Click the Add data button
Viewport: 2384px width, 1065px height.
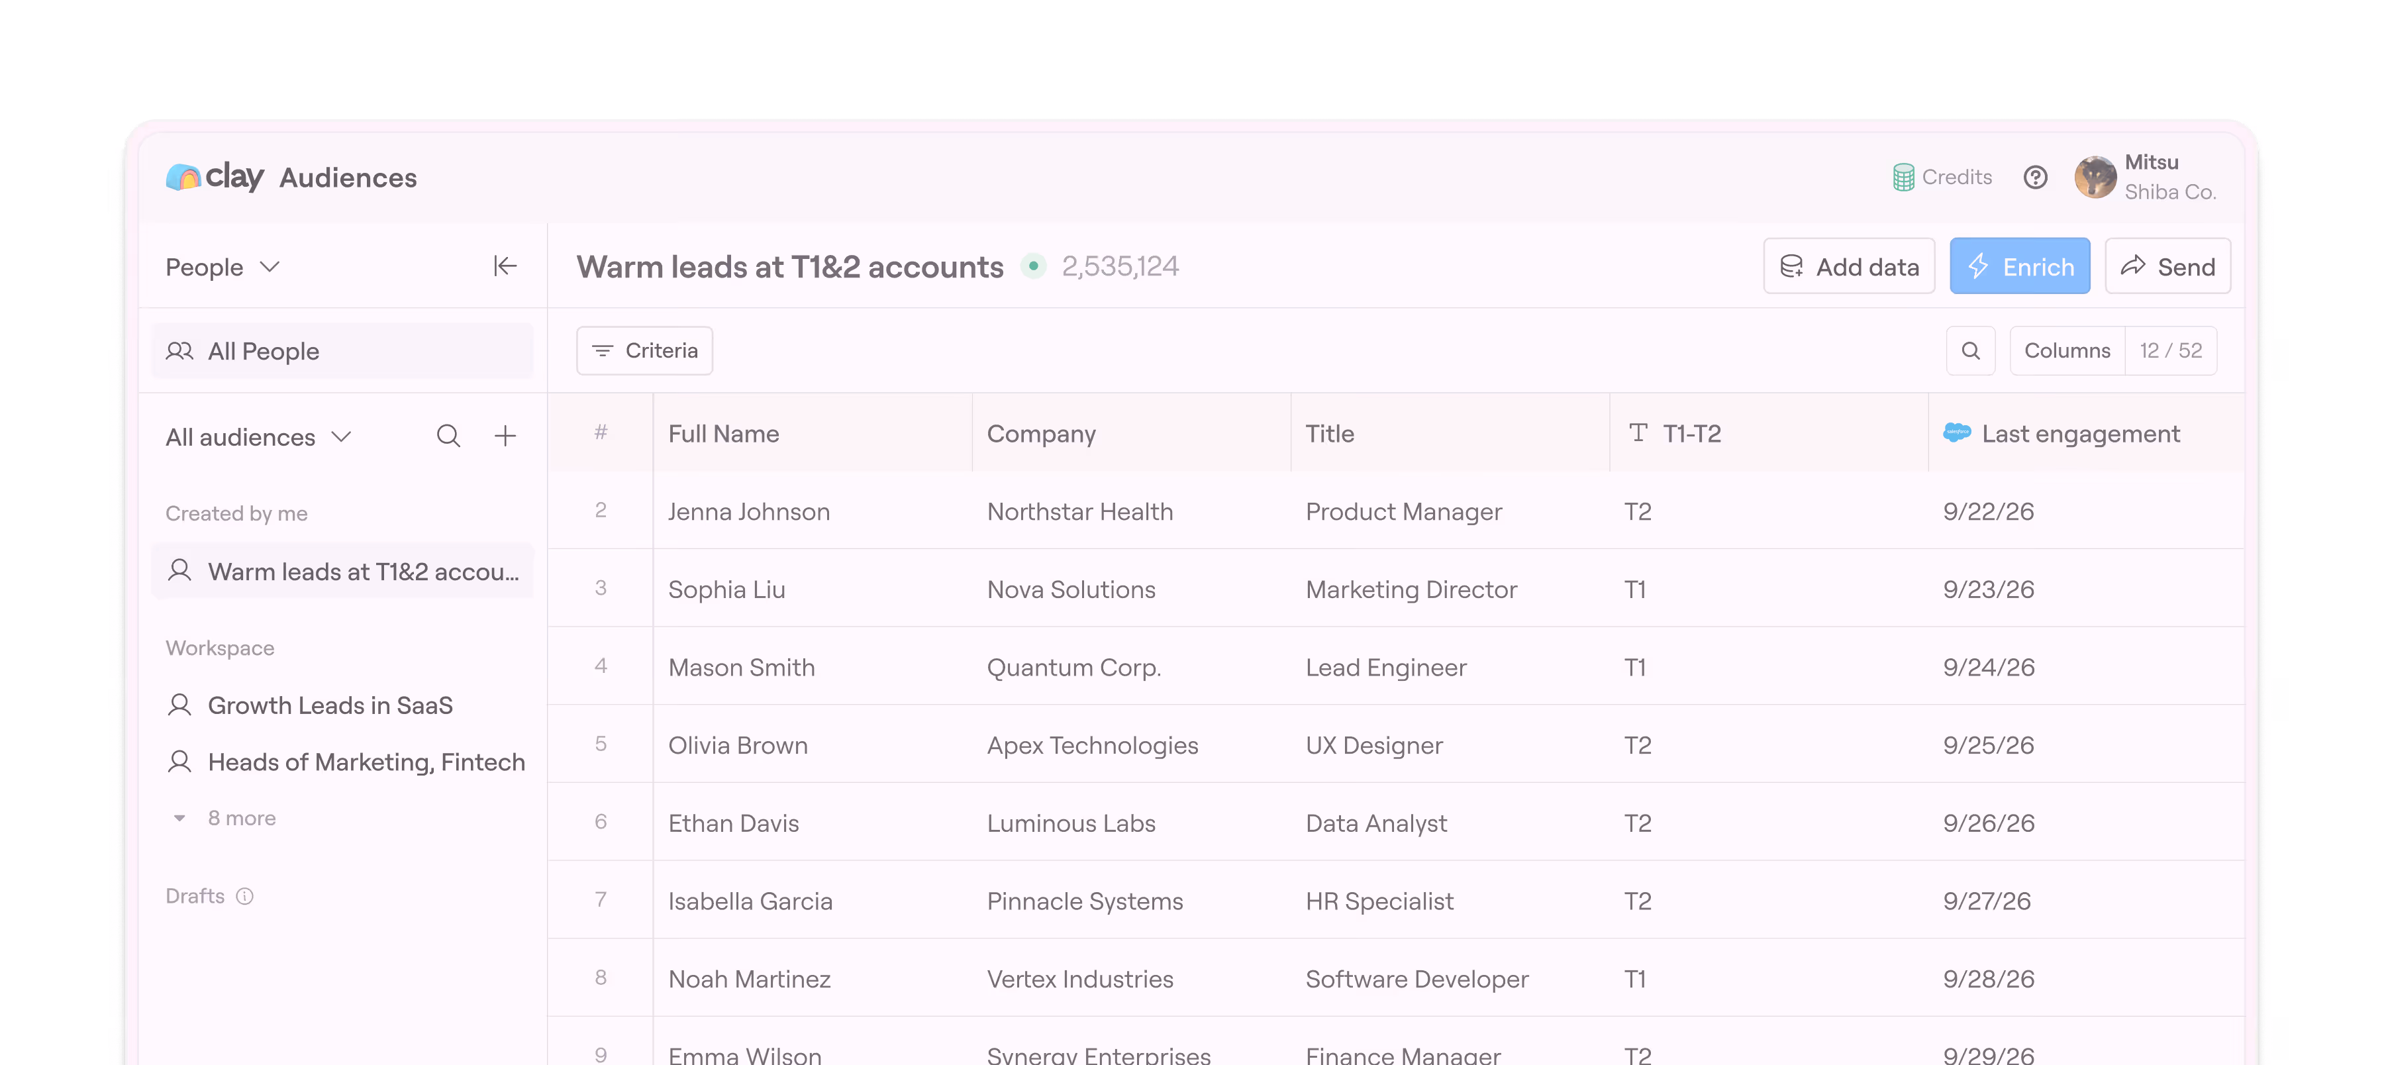pos(1848,266)
